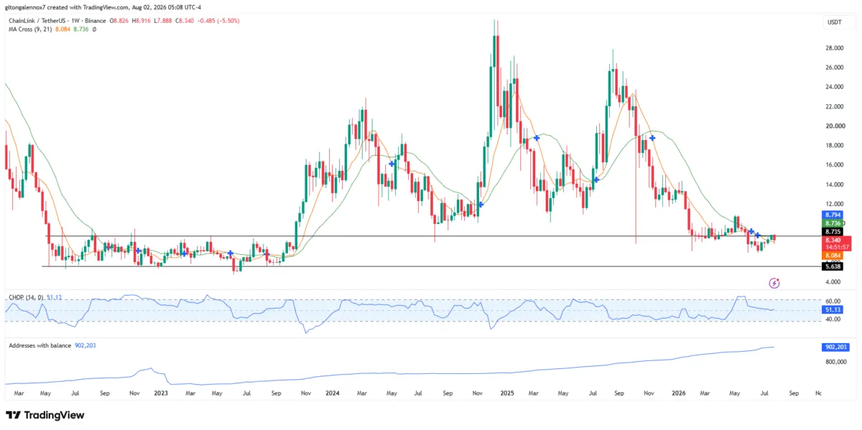Click the green 8.736 MA value label
The height and width of the screenshot is (430, 862).
[833, 223]
